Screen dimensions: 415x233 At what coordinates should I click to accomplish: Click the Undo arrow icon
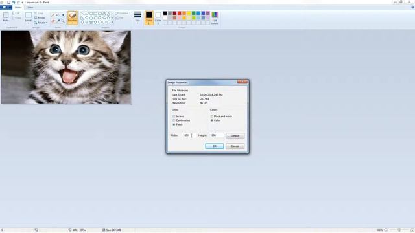(x=14, y=2)
